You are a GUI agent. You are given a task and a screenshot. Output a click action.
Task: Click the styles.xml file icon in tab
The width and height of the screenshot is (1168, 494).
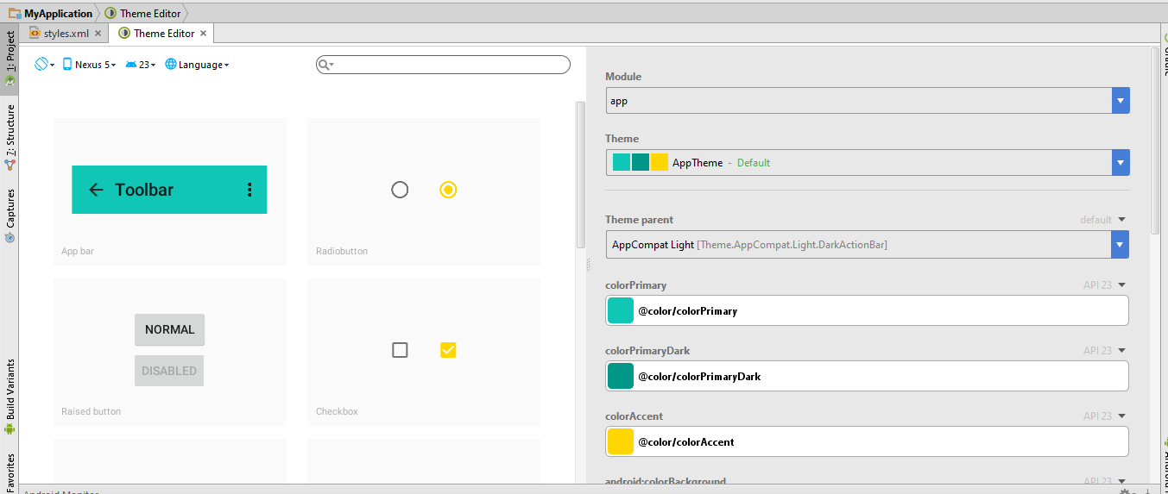pos(35,34)
